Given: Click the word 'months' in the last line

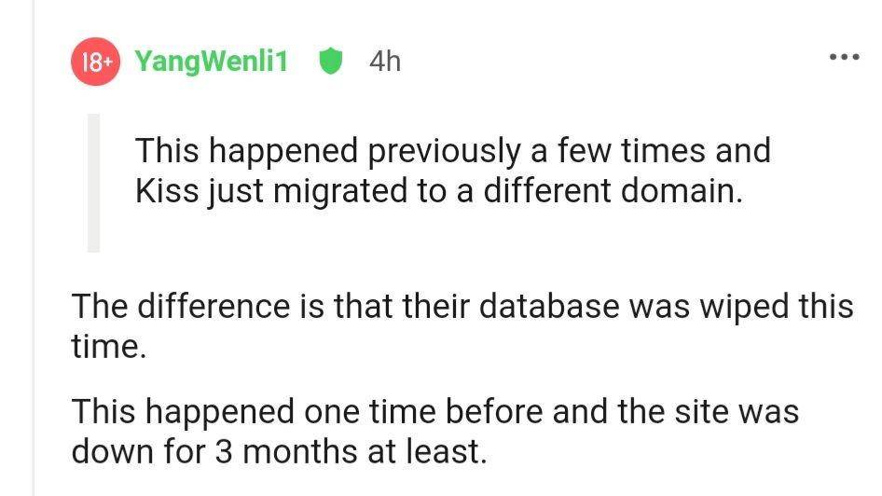Looking at the screenshot, I should coord(300,452).
